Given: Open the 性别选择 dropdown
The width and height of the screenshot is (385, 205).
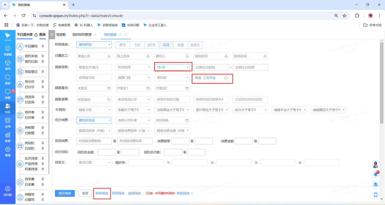Looking at the screenshot, I should [x=133, y=67].
